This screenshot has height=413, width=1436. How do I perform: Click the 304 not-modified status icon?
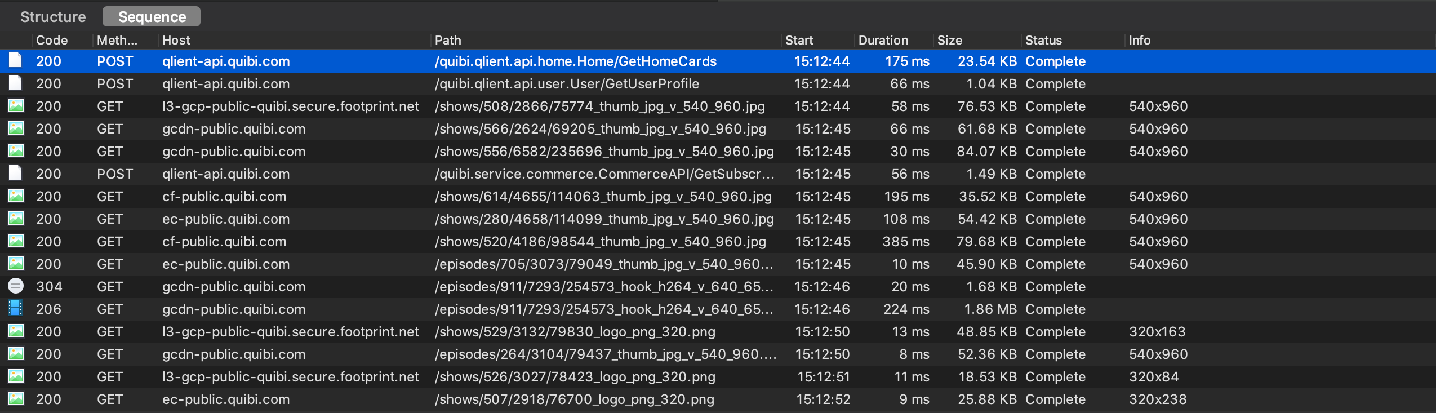pyautogui.click(x=15, y=286)
